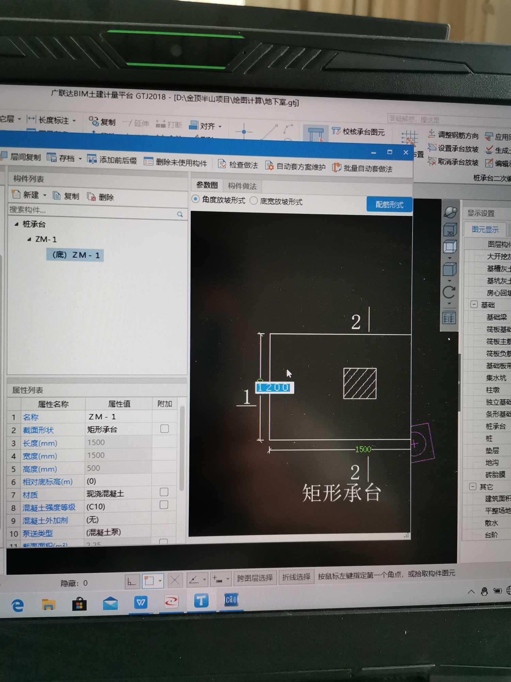This screenshot has height=682, width=511.
Task: Click the 1200 dimension edit box
Action: (275, 387)
